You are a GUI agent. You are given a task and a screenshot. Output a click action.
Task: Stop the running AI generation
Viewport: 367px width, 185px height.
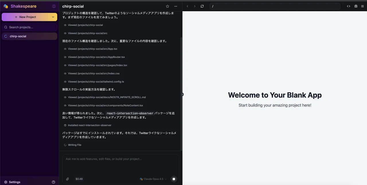pos(173,179)
